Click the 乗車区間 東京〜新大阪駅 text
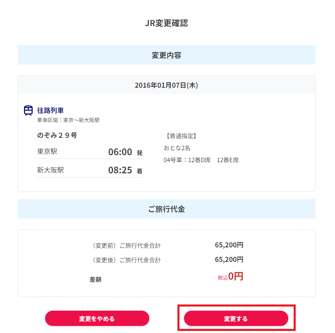 click(x=68, y=120)
